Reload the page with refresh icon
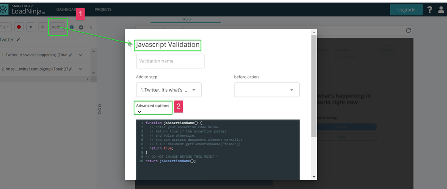 [408, 30]
